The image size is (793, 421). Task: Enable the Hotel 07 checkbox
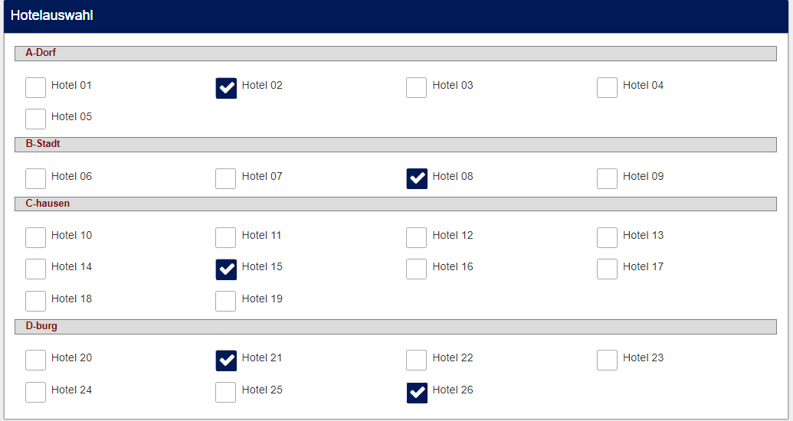(225, 178)
